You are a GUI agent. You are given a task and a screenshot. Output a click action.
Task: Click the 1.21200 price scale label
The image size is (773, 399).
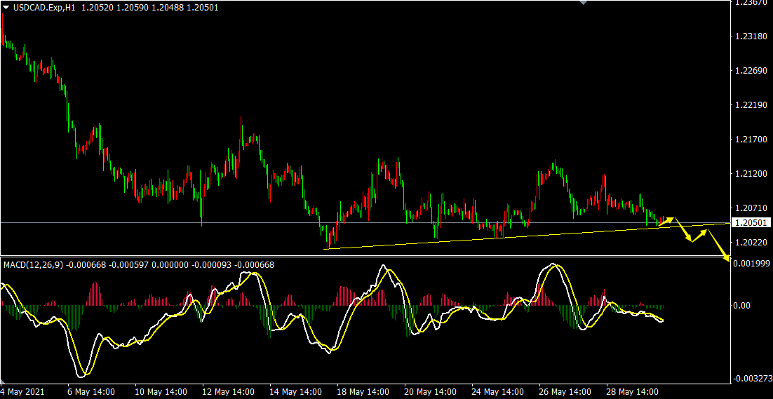pos(751,173)
